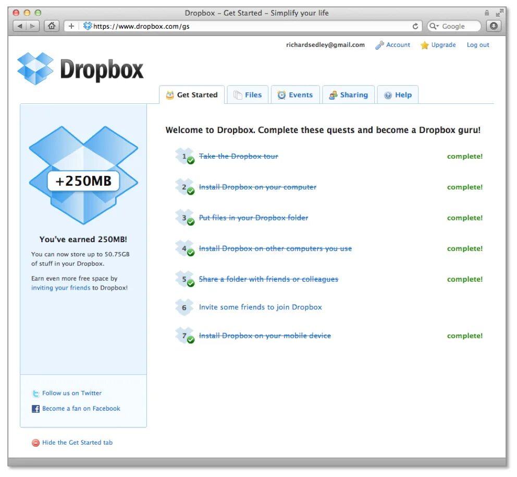Click the large +250MB Dropbox box graphic
517x477 pixels.
[x=83, y=175]
